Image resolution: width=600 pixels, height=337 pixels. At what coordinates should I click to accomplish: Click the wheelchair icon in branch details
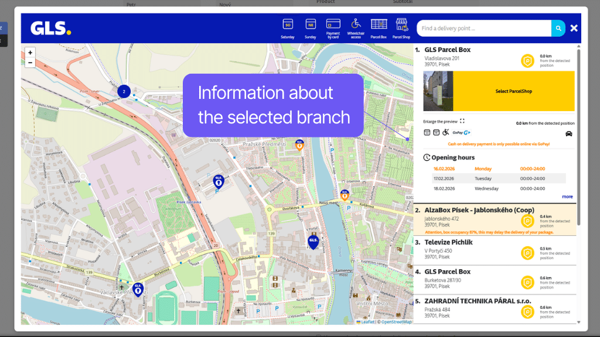446,132
